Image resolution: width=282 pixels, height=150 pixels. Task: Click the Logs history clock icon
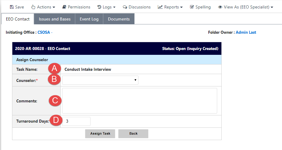click(x=99, y=7)
